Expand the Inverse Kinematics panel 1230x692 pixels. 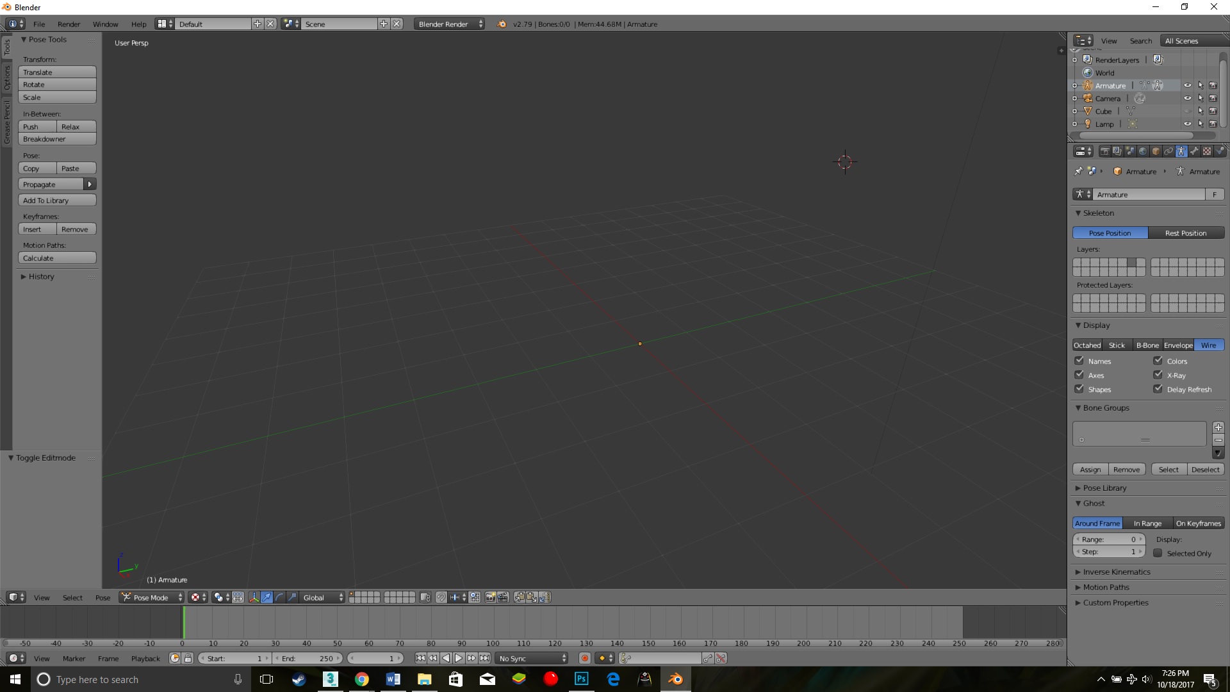click(x=1116, y=572)
